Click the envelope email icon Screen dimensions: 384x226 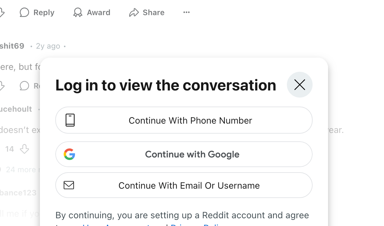click(69, 185)
